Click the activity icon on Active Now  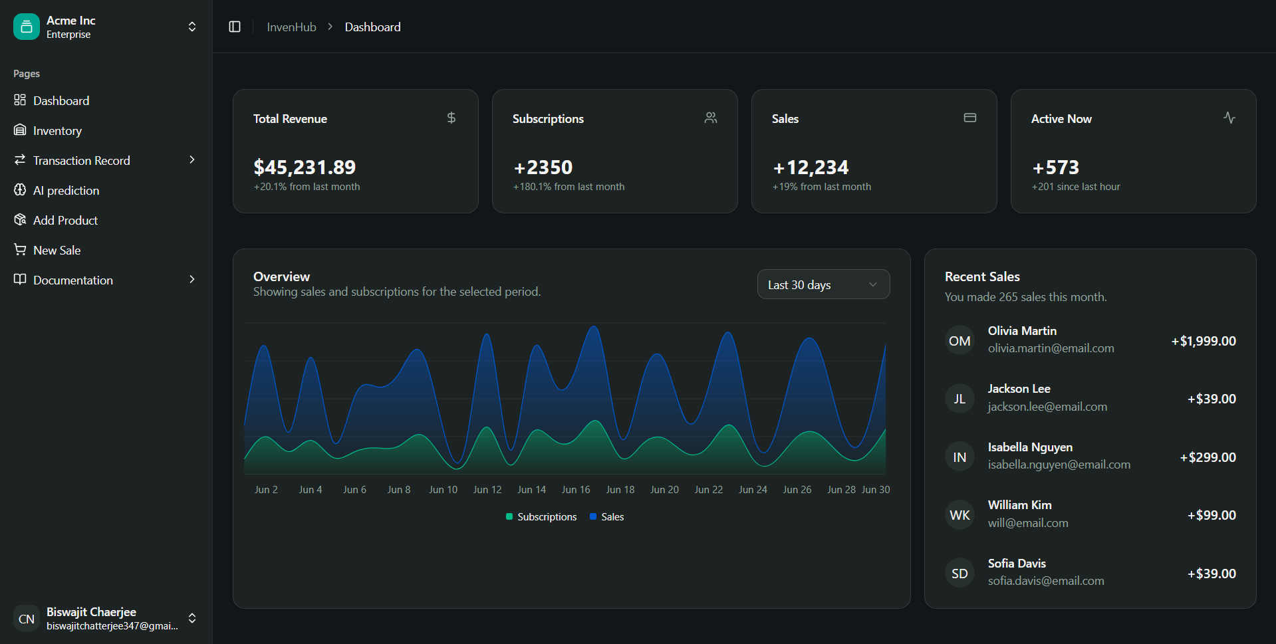tap(1229, 118)
